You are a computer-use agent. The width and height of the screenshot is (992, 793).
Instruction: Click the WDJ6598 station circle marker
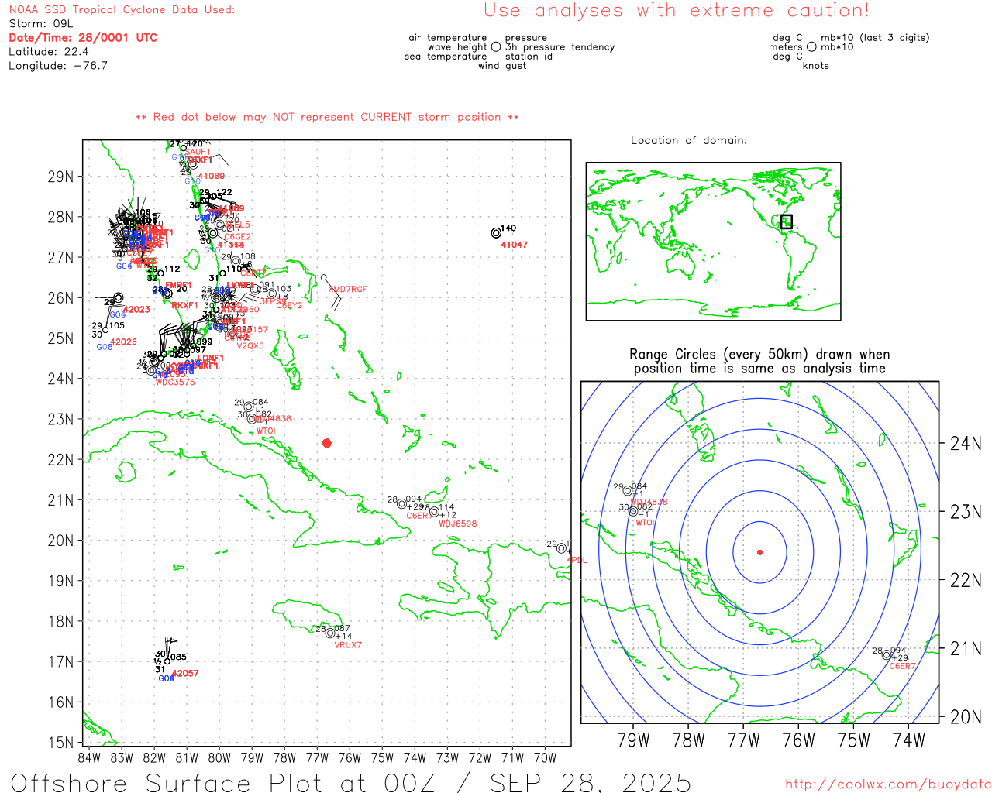[434, 512]
